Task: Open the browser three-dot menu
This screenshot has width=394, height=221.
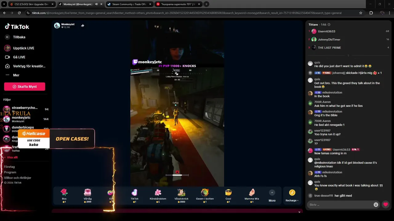Action: (390, 13)
